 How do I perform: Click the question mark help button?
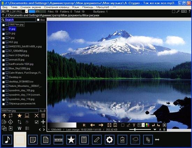click(189, 12)
